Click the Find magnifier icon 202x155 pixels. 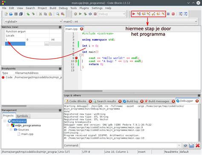(58, 14)
